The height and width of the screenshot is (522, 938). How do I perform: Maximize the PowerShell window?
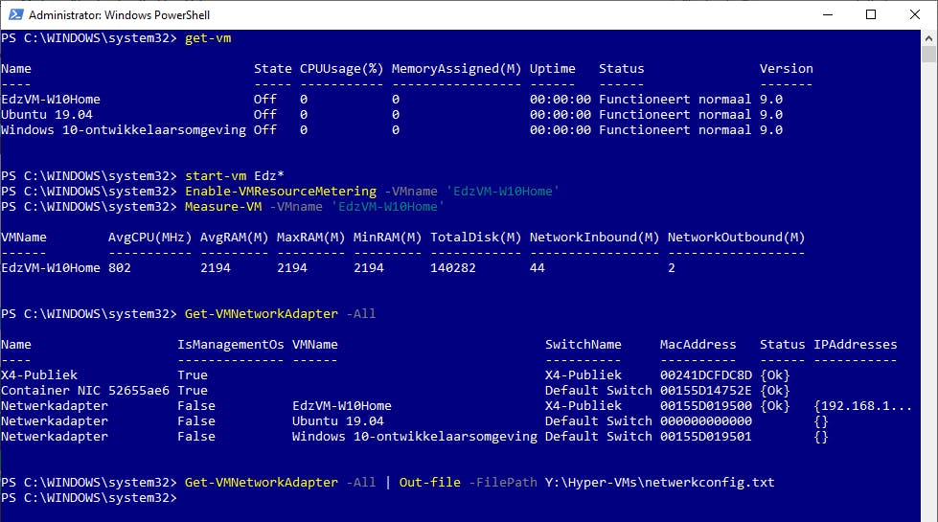(871, 14)
